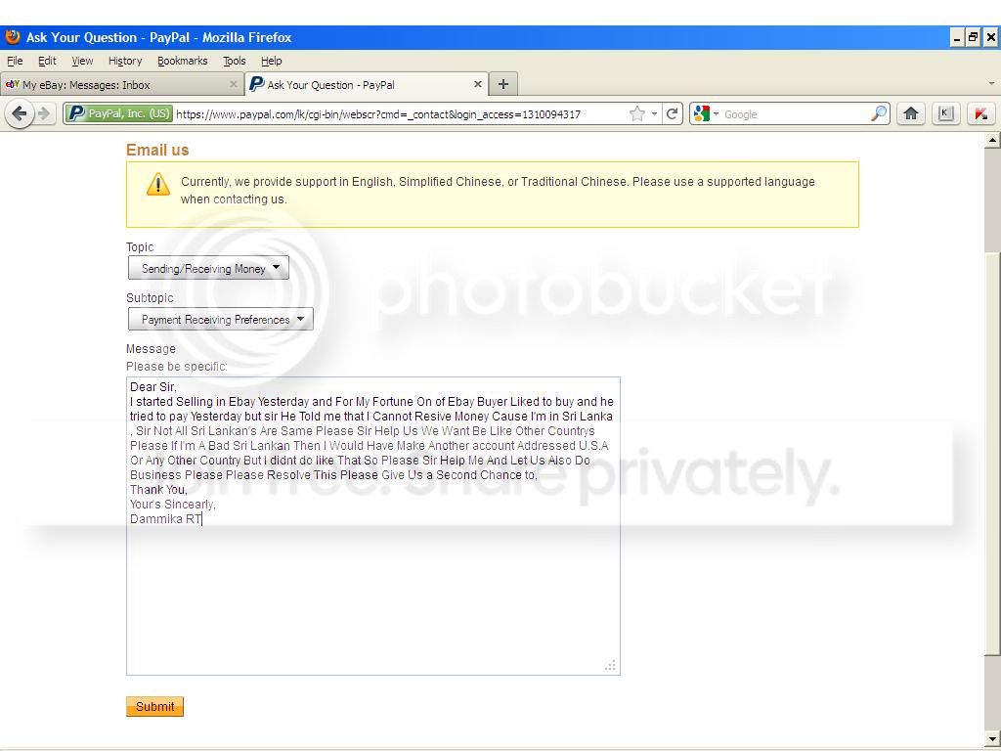Open the URL history dropdown arrow
This screenshot has width=1001, height=751.
point(654,114)
